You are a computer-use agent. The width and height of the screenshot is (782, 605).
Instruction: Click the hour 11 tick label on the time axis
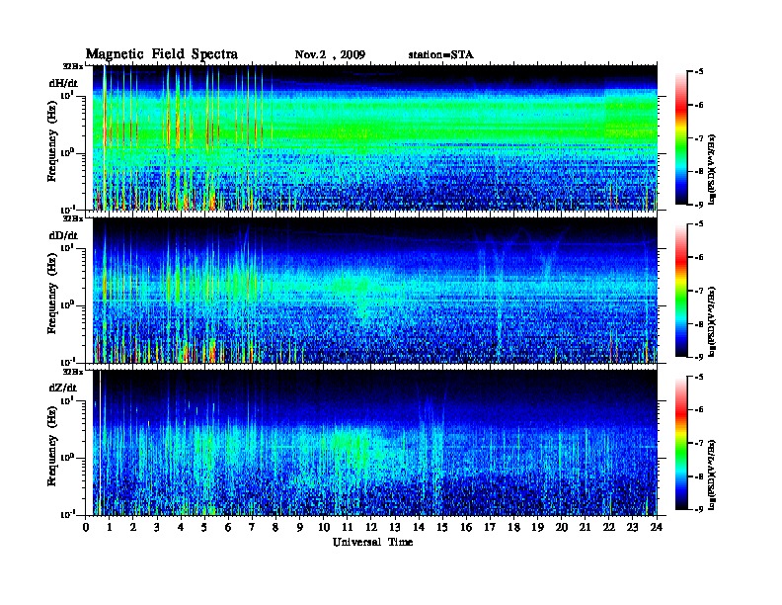(348, 527)
